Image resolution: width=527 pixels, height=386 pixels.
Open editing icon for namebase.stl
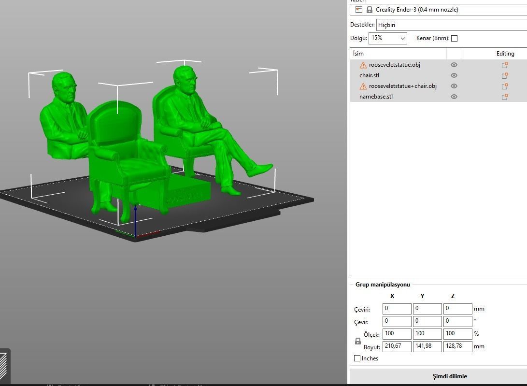[504, 97]
